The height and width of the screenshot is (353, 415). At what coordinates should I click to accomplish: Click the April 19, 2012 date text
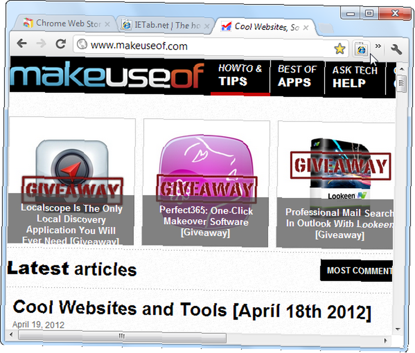38,325
